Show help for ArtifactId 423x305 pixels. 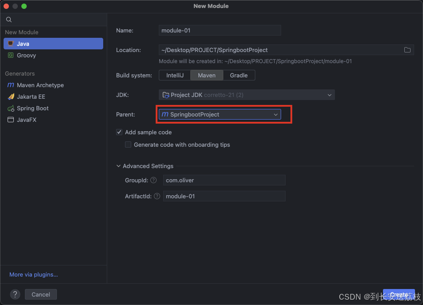pyautogui.click(x=157, y=197)
